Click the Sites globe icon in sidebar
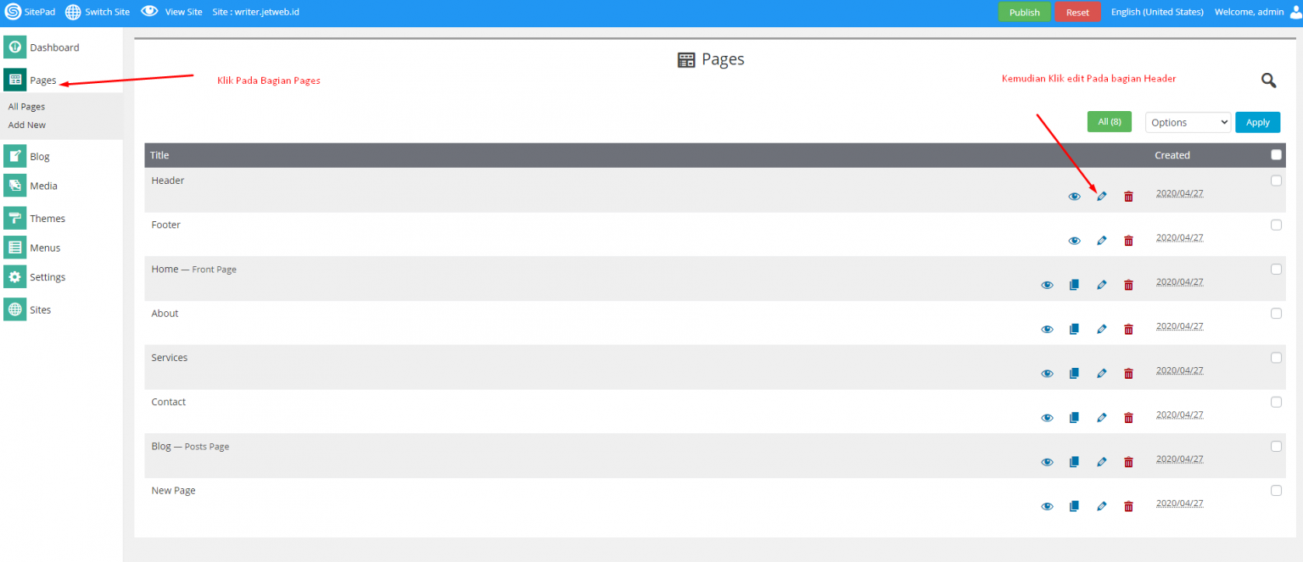 14,309
